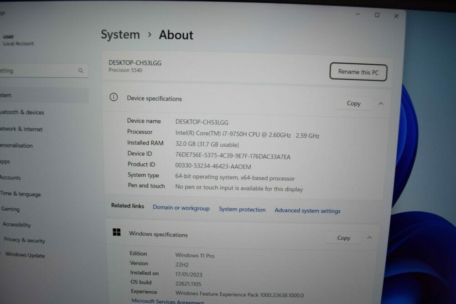Click the Device ID value 76DE756E-5375-4C39
Image resolution: width=456 pixels, height=304 pixels.
pos(233,156)
